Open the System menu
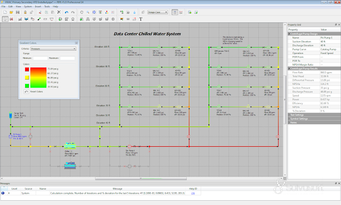The image size is (341, 205). 28,6
